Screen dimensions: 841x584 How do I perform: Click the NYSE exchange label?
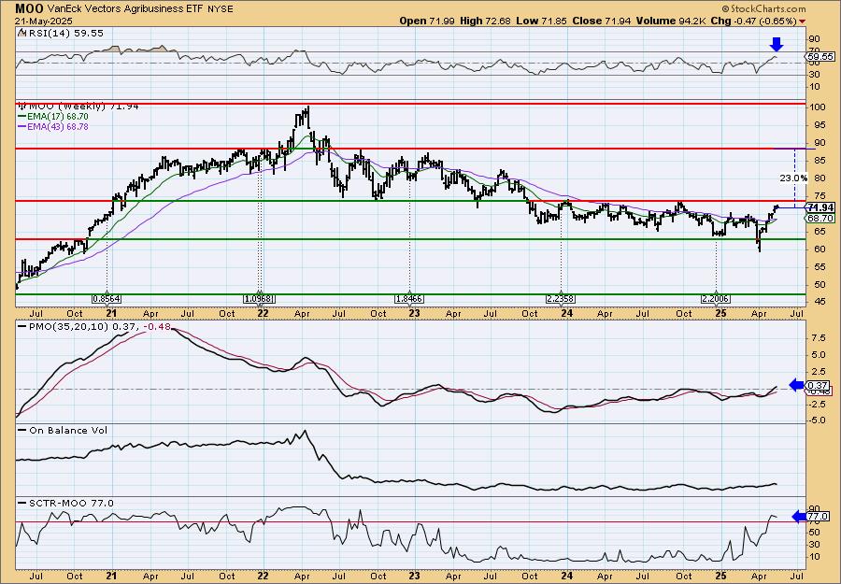(x=222, y=9)
